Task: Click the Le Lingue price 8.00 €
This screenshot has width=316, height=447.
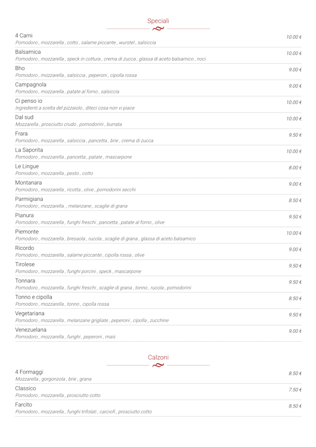Action: [x=295, y=168]
